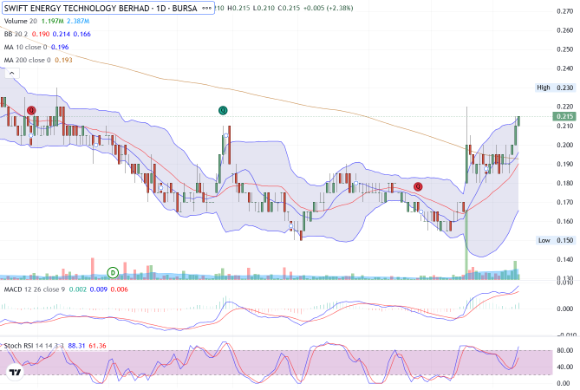Viewport: 580px width, 390px height.
Task: Select the MA 10 close 0 label
Action: point(25,47)
